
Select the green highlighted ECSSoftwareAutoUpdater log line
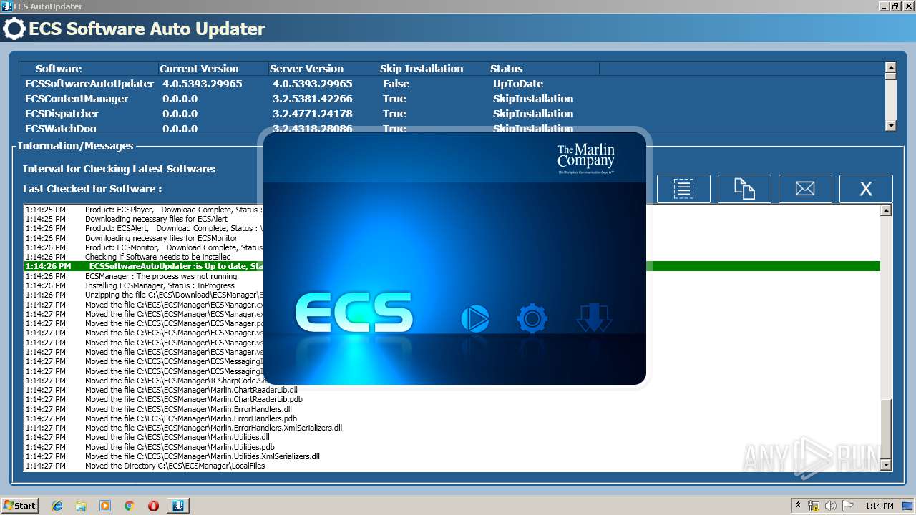(x=452, y=266)
